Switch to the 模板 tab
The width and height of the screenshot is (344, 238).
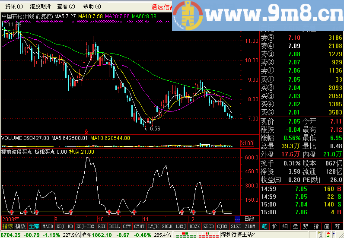pyautogui.click(x=21, y=226)
